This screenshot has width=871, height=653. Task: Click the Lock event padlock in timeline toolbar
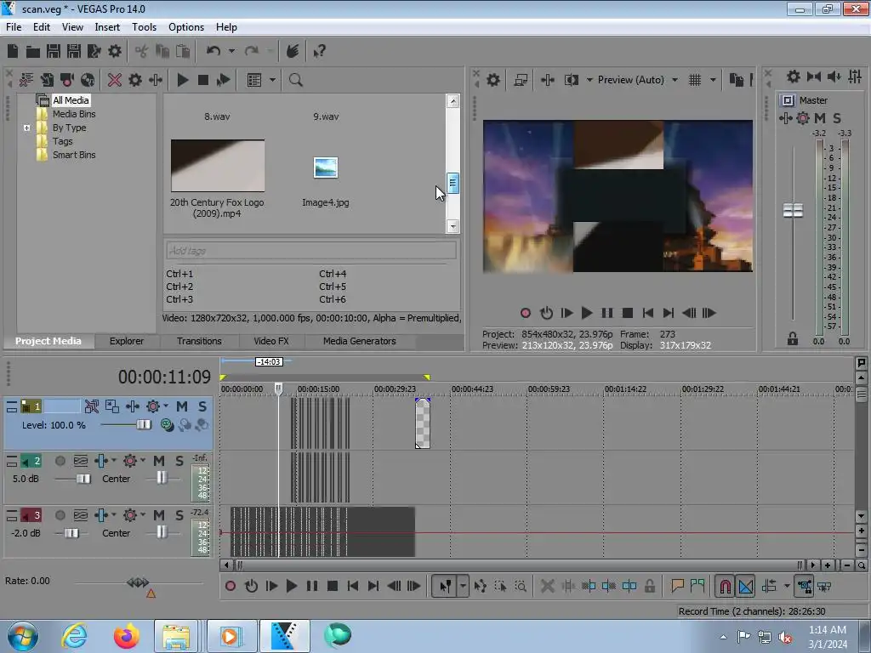649,586
